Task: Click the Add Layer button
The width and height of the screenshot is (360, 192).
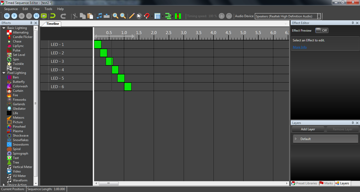Action: (308, 129)
